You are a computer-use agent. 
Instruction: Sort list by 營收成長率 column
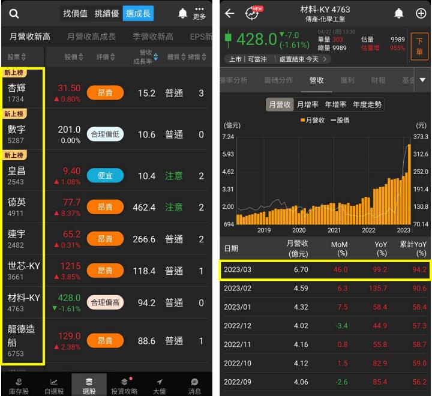(x=145, y=57)
